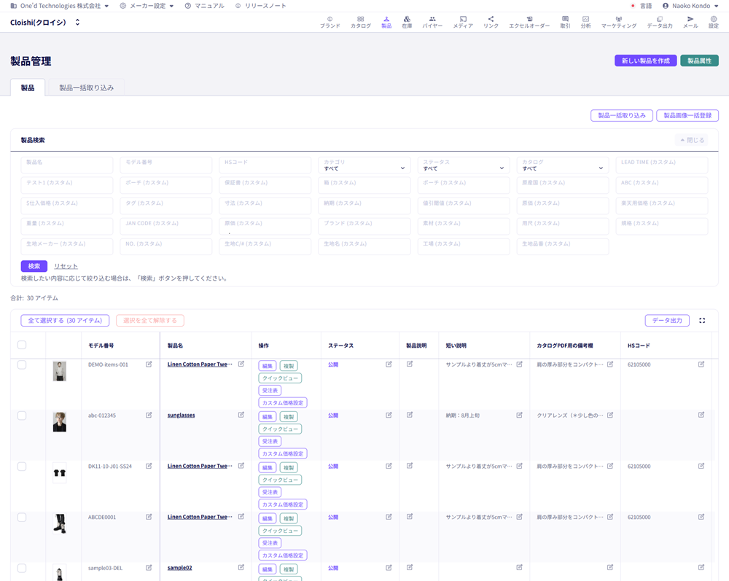
Task: Click the product thumbnail for abc-012345
Action: [60, 422]
